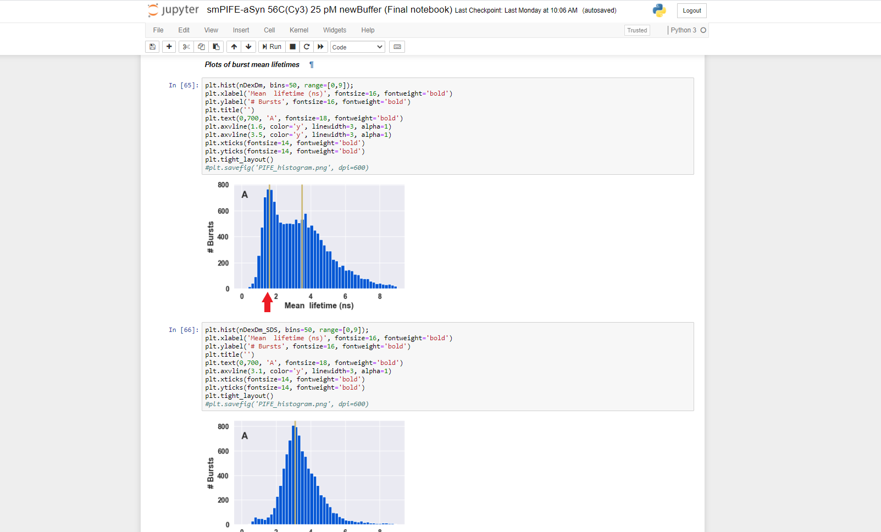This screenshot has height=532, width=881.
Task: Cut the selected cells
Action: coord(186,47)
